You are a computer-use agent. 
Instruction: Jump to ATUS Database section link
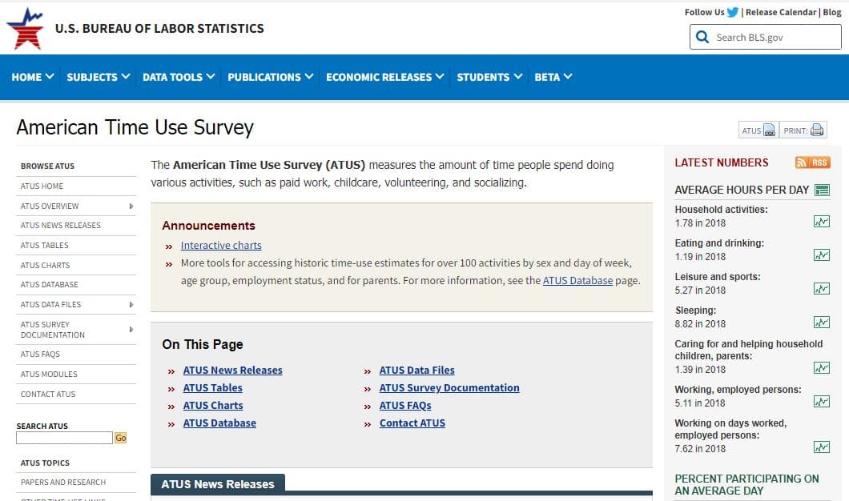tap(219, 423)
